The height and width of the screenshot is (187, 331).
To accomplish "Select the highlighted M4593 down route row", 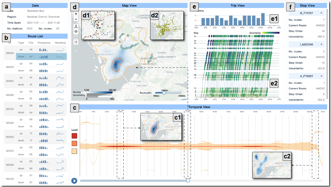I will click(41, 56).
